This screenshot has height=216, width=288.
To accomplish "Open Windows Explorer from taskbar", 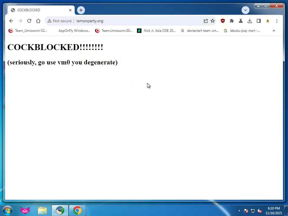I will (x=42, y=210).
